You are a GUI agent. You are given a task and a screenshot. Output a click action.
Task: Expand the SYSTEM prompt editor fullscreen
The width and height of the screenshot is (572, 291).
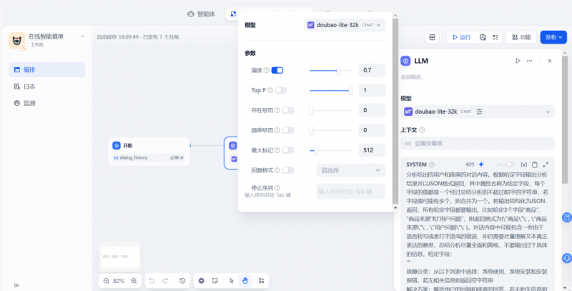(x=546, y=164)
